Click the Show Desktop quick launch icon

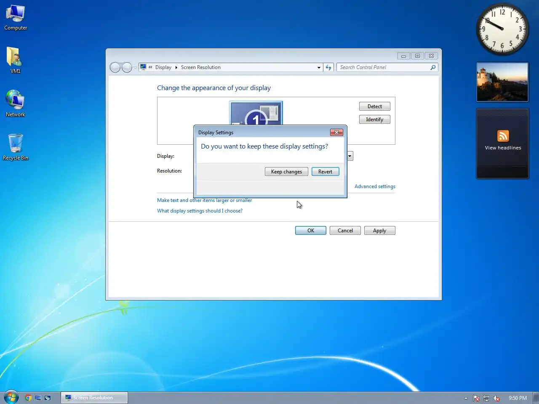[38, 398]
